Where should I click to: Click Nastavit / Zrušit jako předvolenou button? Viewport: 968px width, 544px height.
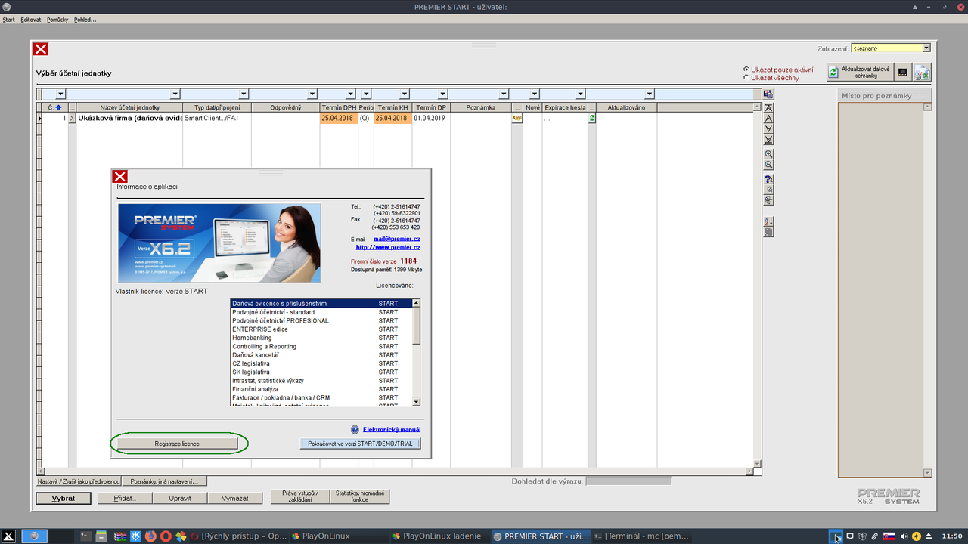(79, 481)
